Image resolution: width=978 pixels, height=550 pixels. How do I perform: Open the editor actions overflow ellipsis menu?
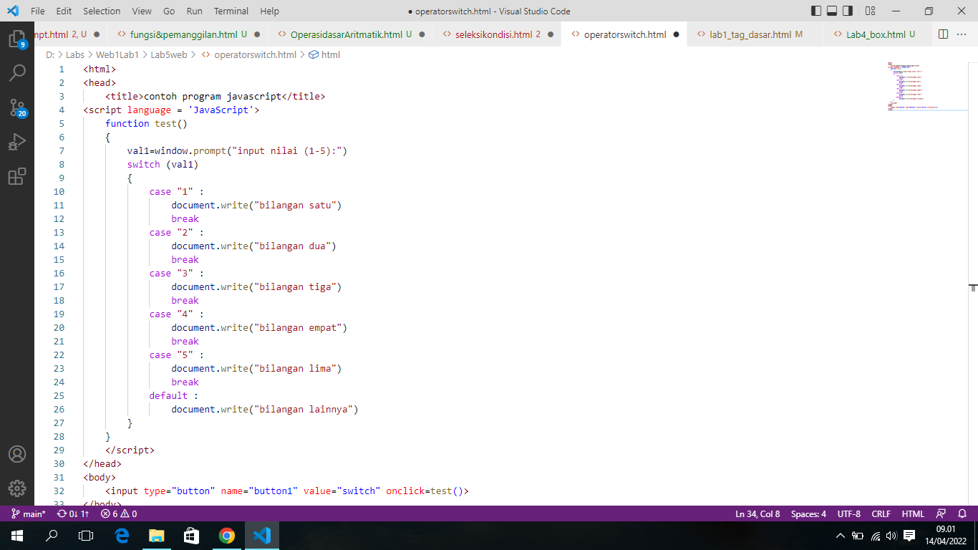point(962,34)
